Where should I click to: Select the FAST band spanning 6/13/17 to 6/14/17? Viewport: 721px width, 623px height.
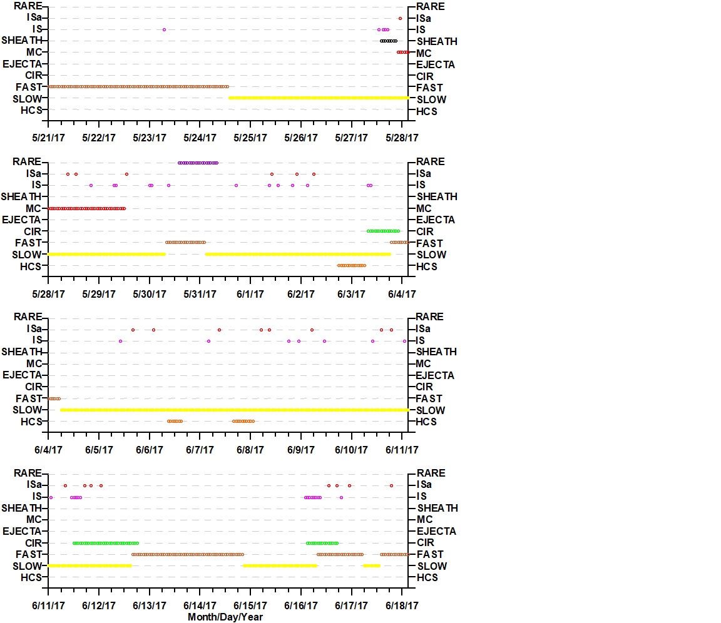tap(188, 555)
